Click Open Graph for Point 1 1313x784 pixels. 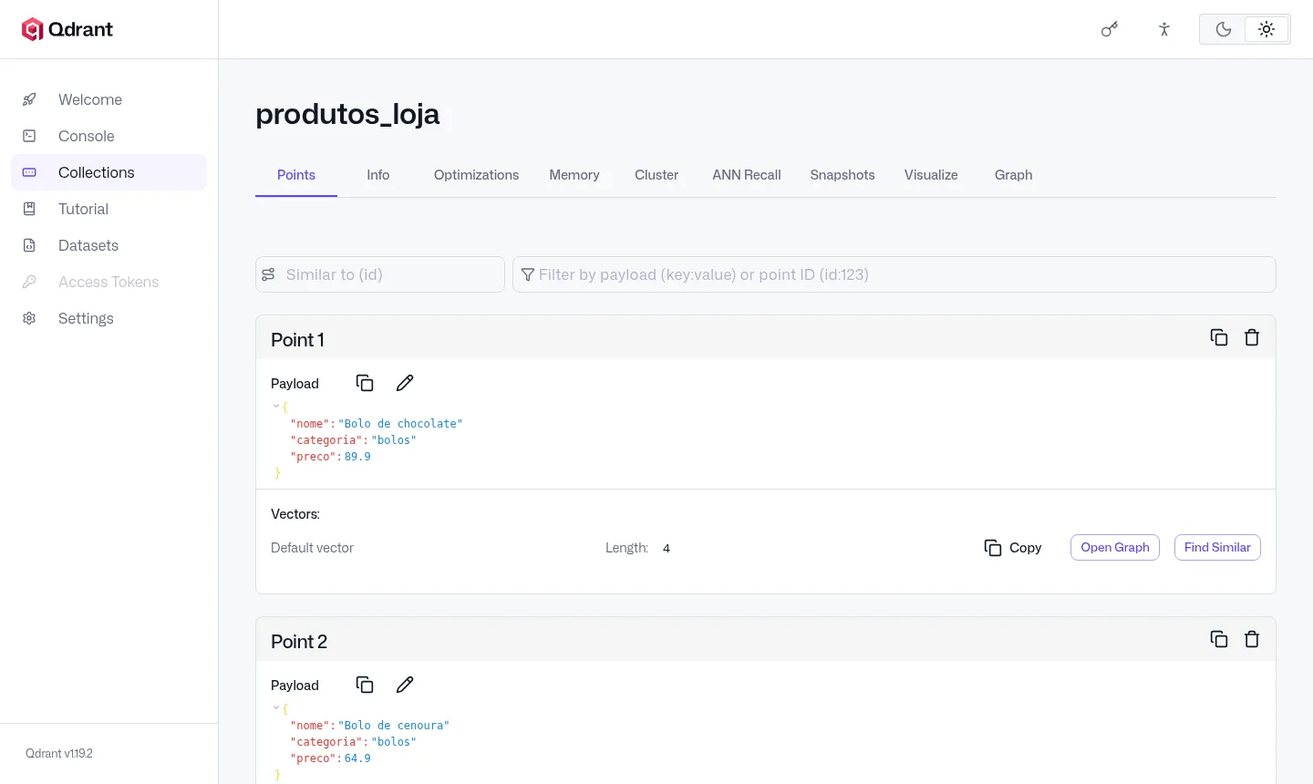coord(1115,548)
